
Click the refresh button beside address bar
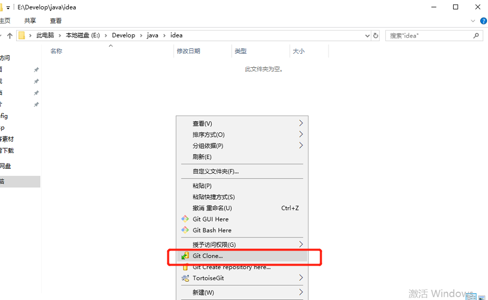click(x=376, y=36)
